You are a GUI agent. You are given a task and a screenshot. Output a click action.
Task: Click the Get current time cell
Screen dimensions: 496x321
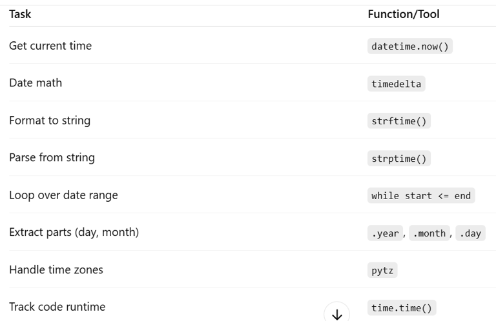coord(50,46)
